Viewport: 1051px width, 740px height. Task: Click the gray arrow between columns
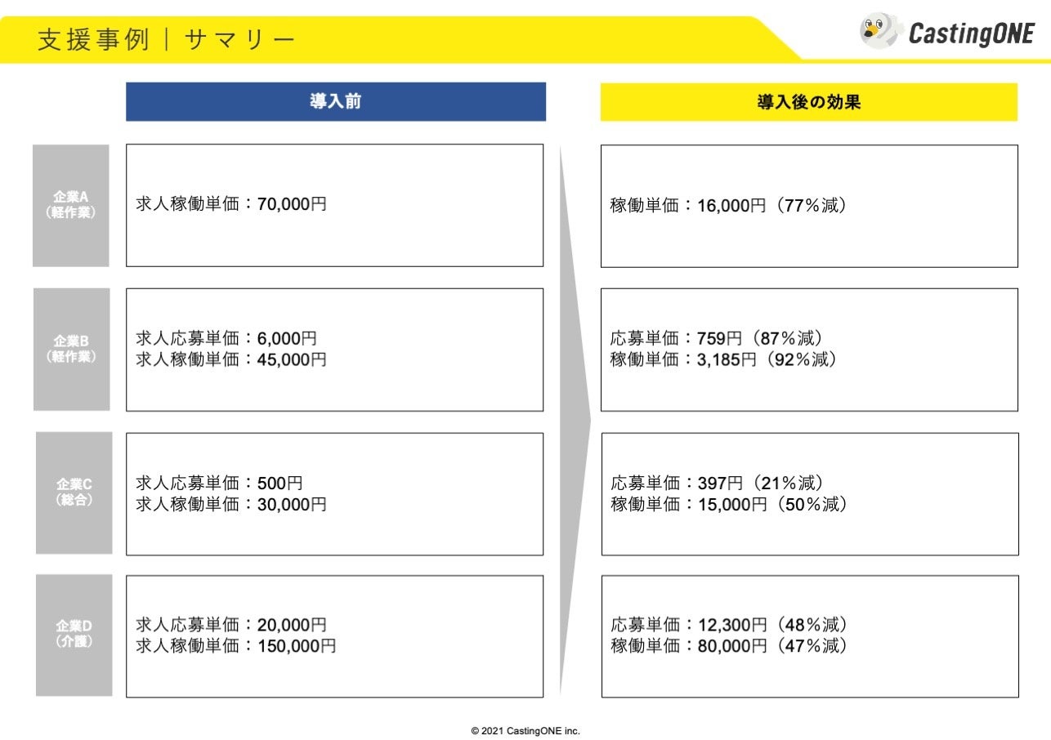[574, 420]
